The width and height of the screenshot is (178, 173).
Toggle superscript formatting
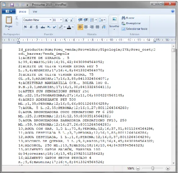pos(54,27)
